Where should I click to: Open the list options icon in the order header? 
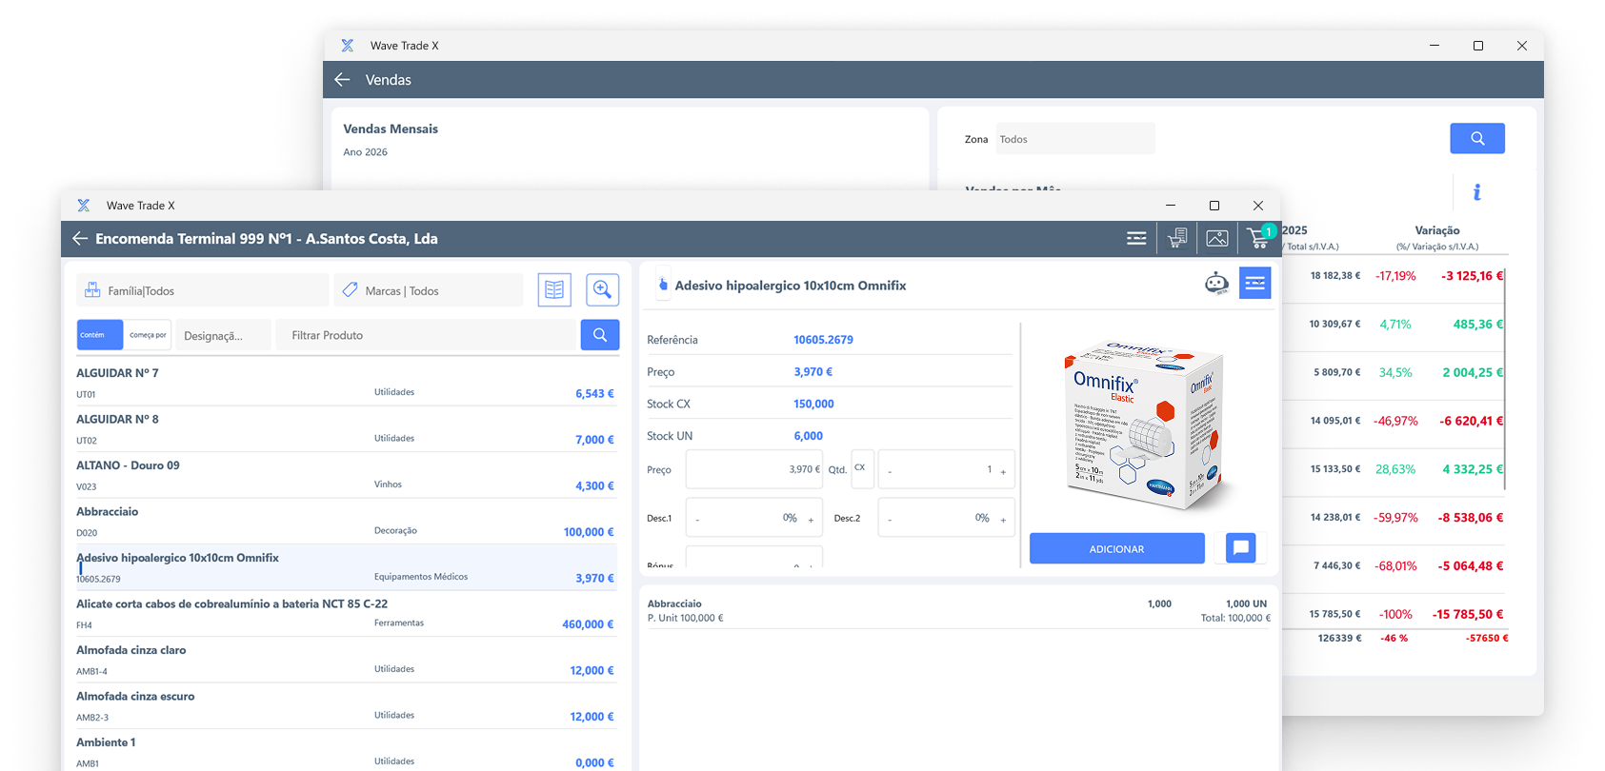click(1136, 239)
